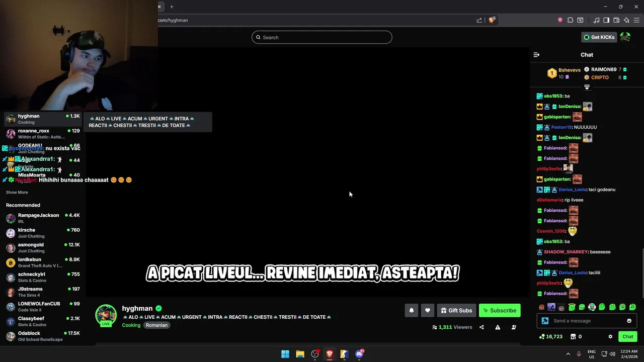Open Brave Shields icon in address bar

coord(492,20)
